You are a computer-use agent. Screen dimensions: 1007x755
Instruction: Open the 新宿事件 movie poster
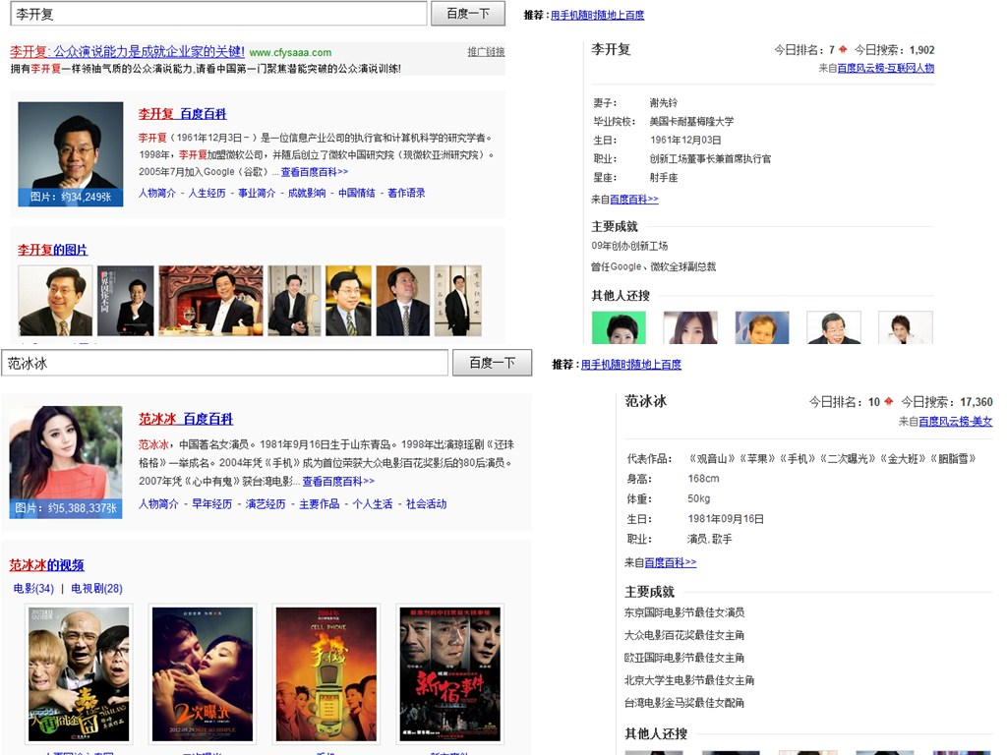point(449,673)
